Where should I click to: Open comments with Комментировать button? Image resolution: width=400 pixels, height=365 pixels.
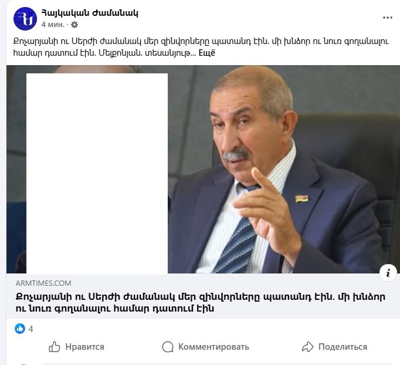point(205,347)
